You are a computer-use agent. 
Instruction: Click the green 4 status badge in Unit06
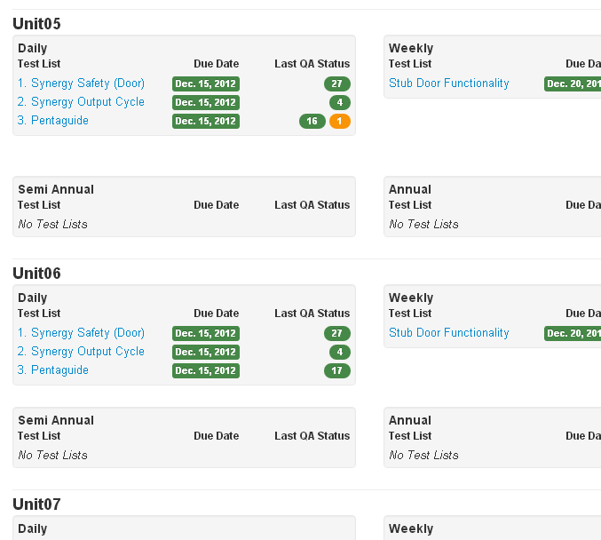coord(339,353)
